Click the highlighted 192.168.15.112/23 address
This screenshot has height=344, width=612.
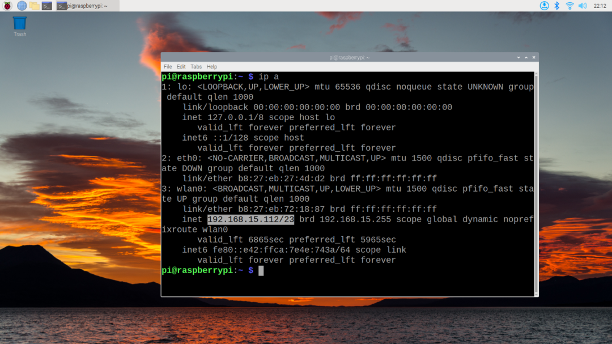(x=250, y=219)
